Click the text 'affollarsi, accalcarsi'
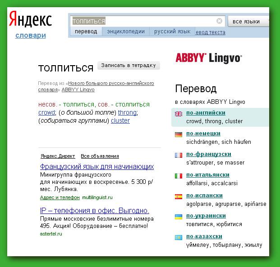The image size is (280, 267). tap(212, 183)
